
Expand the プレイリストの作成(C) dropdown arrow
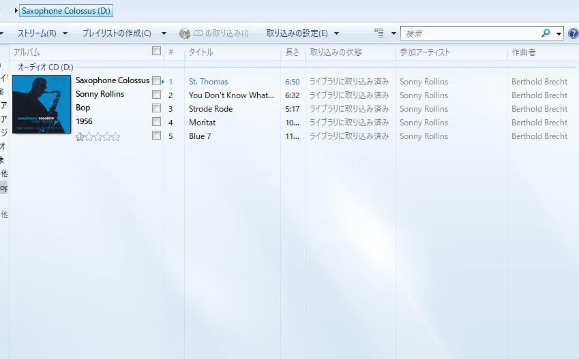[x=164, y=33]
